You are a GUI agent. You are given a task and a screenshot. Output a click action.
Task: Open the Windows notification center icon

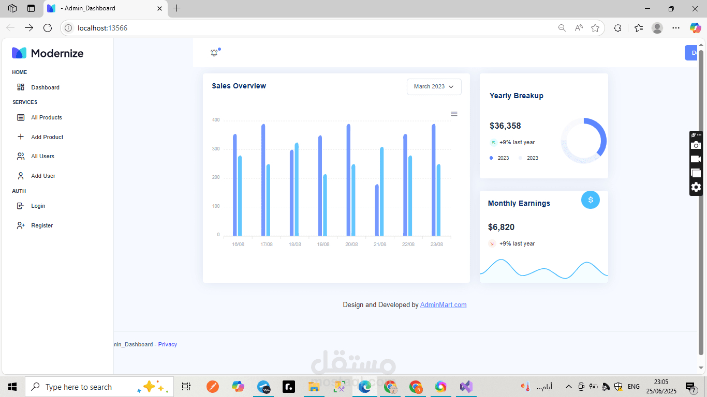(690, 387)
